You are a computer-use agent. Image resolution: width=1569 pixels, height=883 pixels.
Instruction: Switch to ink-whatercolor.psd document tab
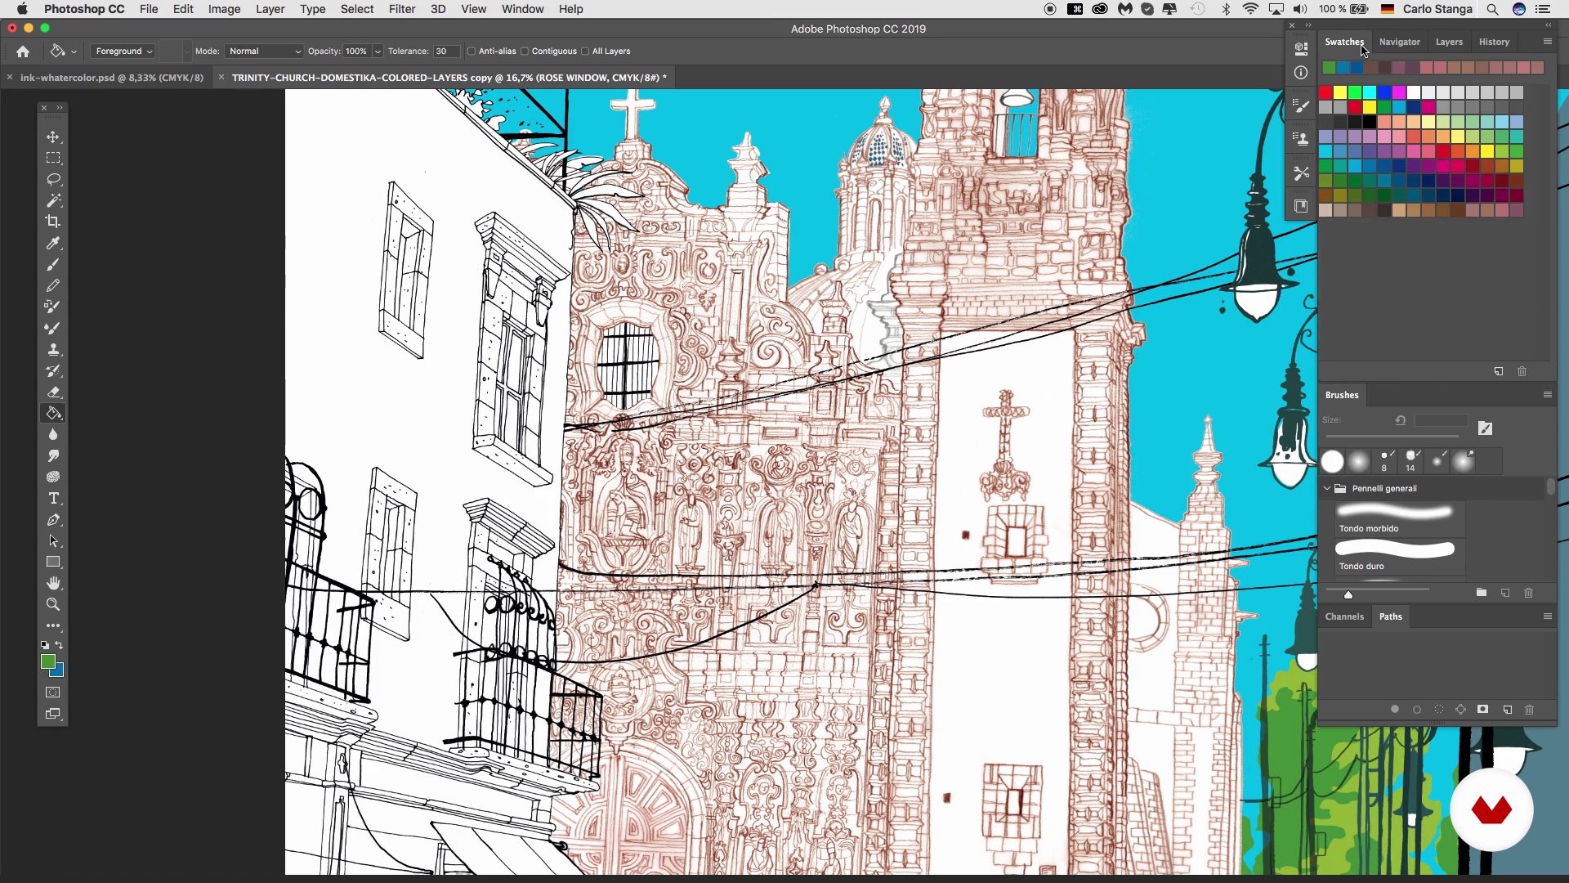point(112,78)
